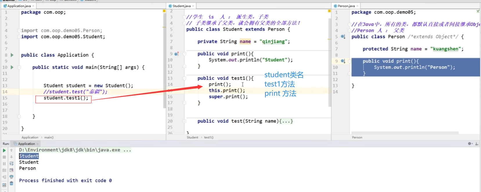Click highlighted 'name' variable in Student.java
The image size is (481, 192).
click(245, 41)
